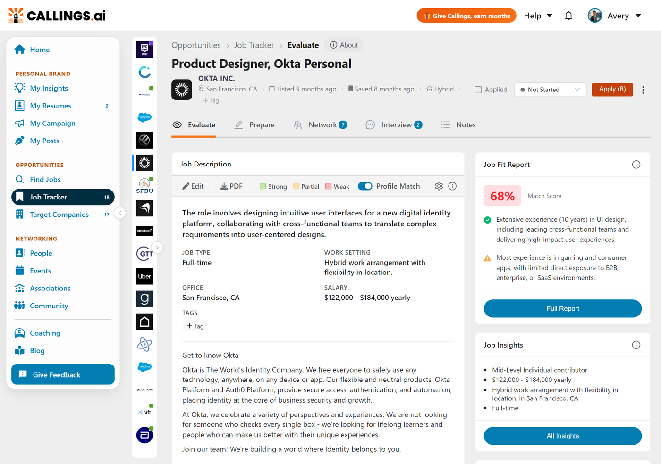661x464 pixels.
Task: Expand the Avery account menu arrow
Action: point(638,16)
